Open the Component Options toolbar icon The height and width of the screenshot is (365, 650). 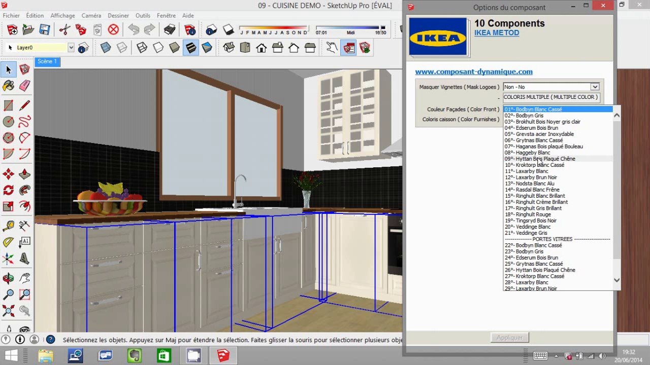[x=348, y=48]
